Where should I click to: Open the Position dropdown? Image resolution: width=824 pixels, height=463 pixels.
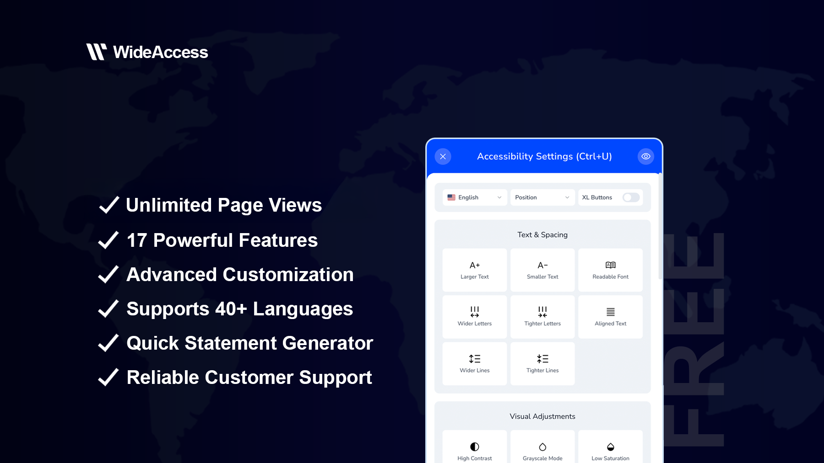click(x=542, y=197)
